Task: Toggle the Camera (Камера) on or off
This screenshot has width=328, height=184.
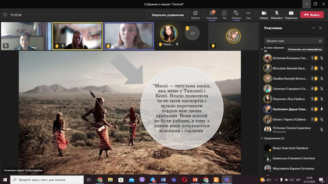Action: tap(264, 13)
